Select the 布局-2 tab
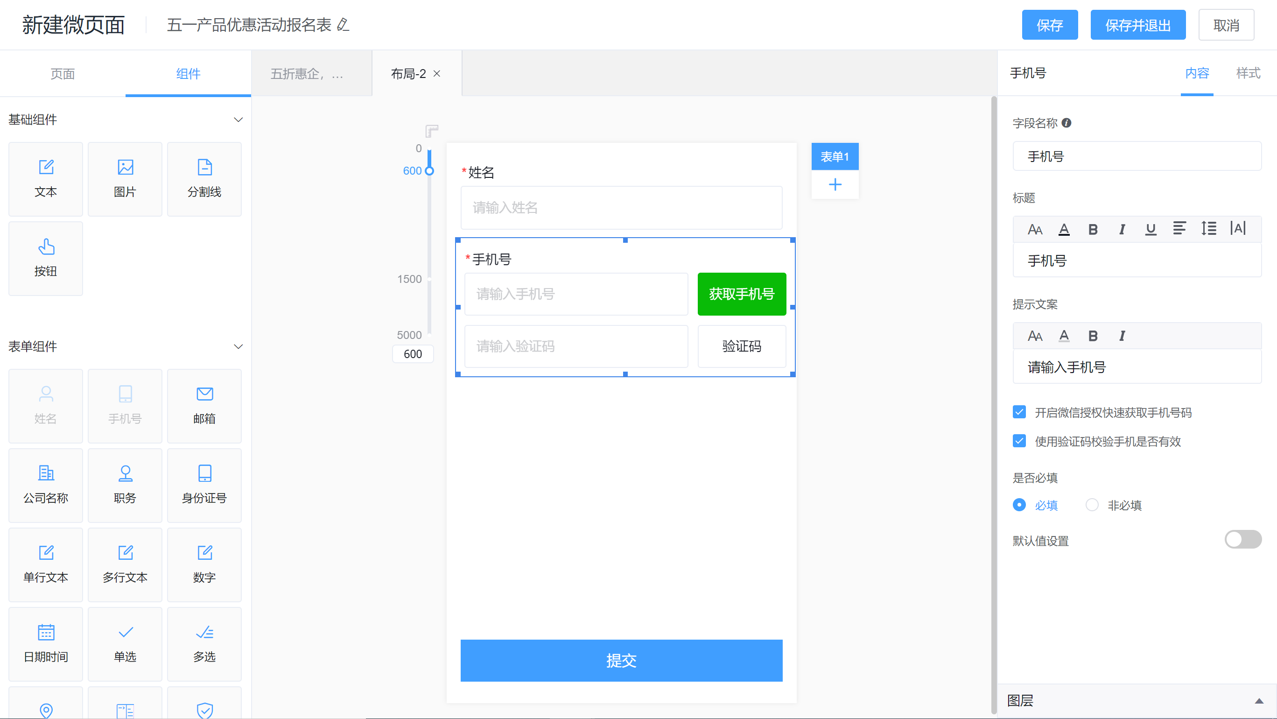Screen dimensions: 1277x719 pos(408,73)
